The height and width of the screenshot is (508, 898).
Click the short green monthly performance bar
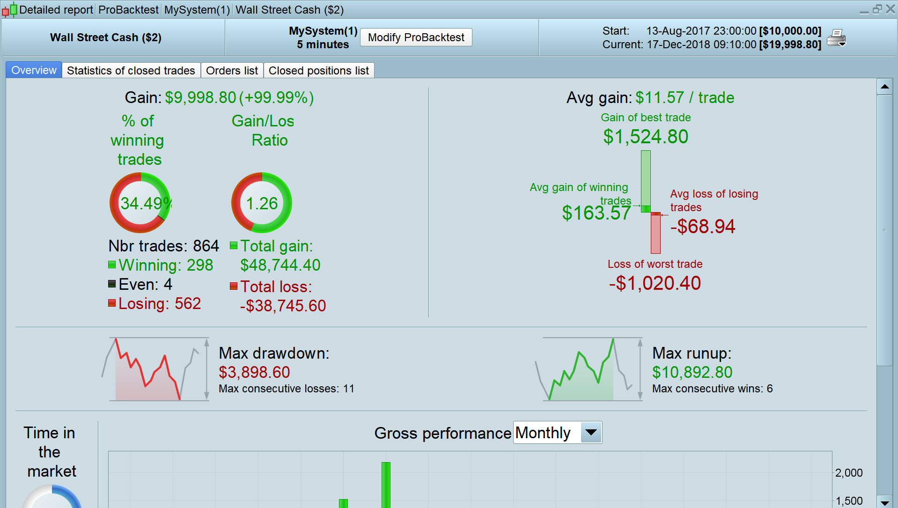tap(343, 503)
